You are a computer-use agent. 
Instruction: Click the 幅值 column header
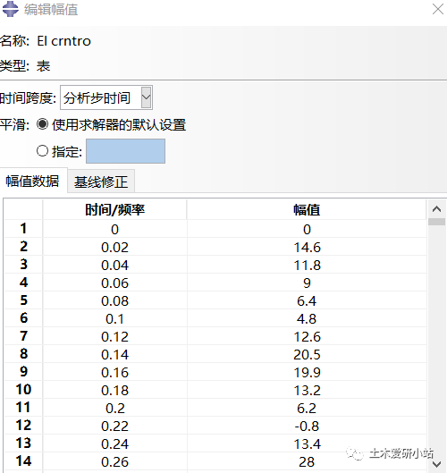point(307,209)
